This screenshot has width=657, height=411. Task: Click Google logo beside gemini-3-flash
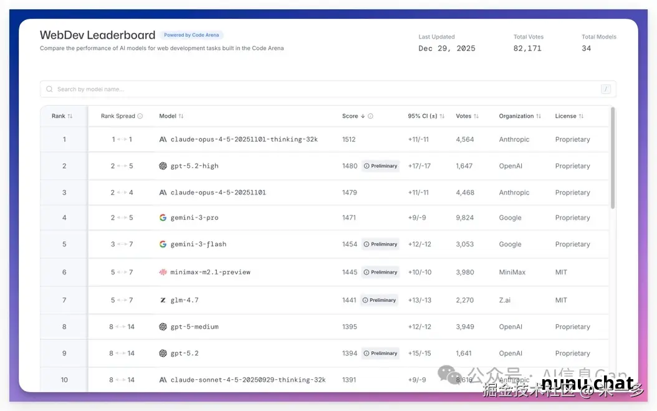pyautogui.click(x=163, y=244)
